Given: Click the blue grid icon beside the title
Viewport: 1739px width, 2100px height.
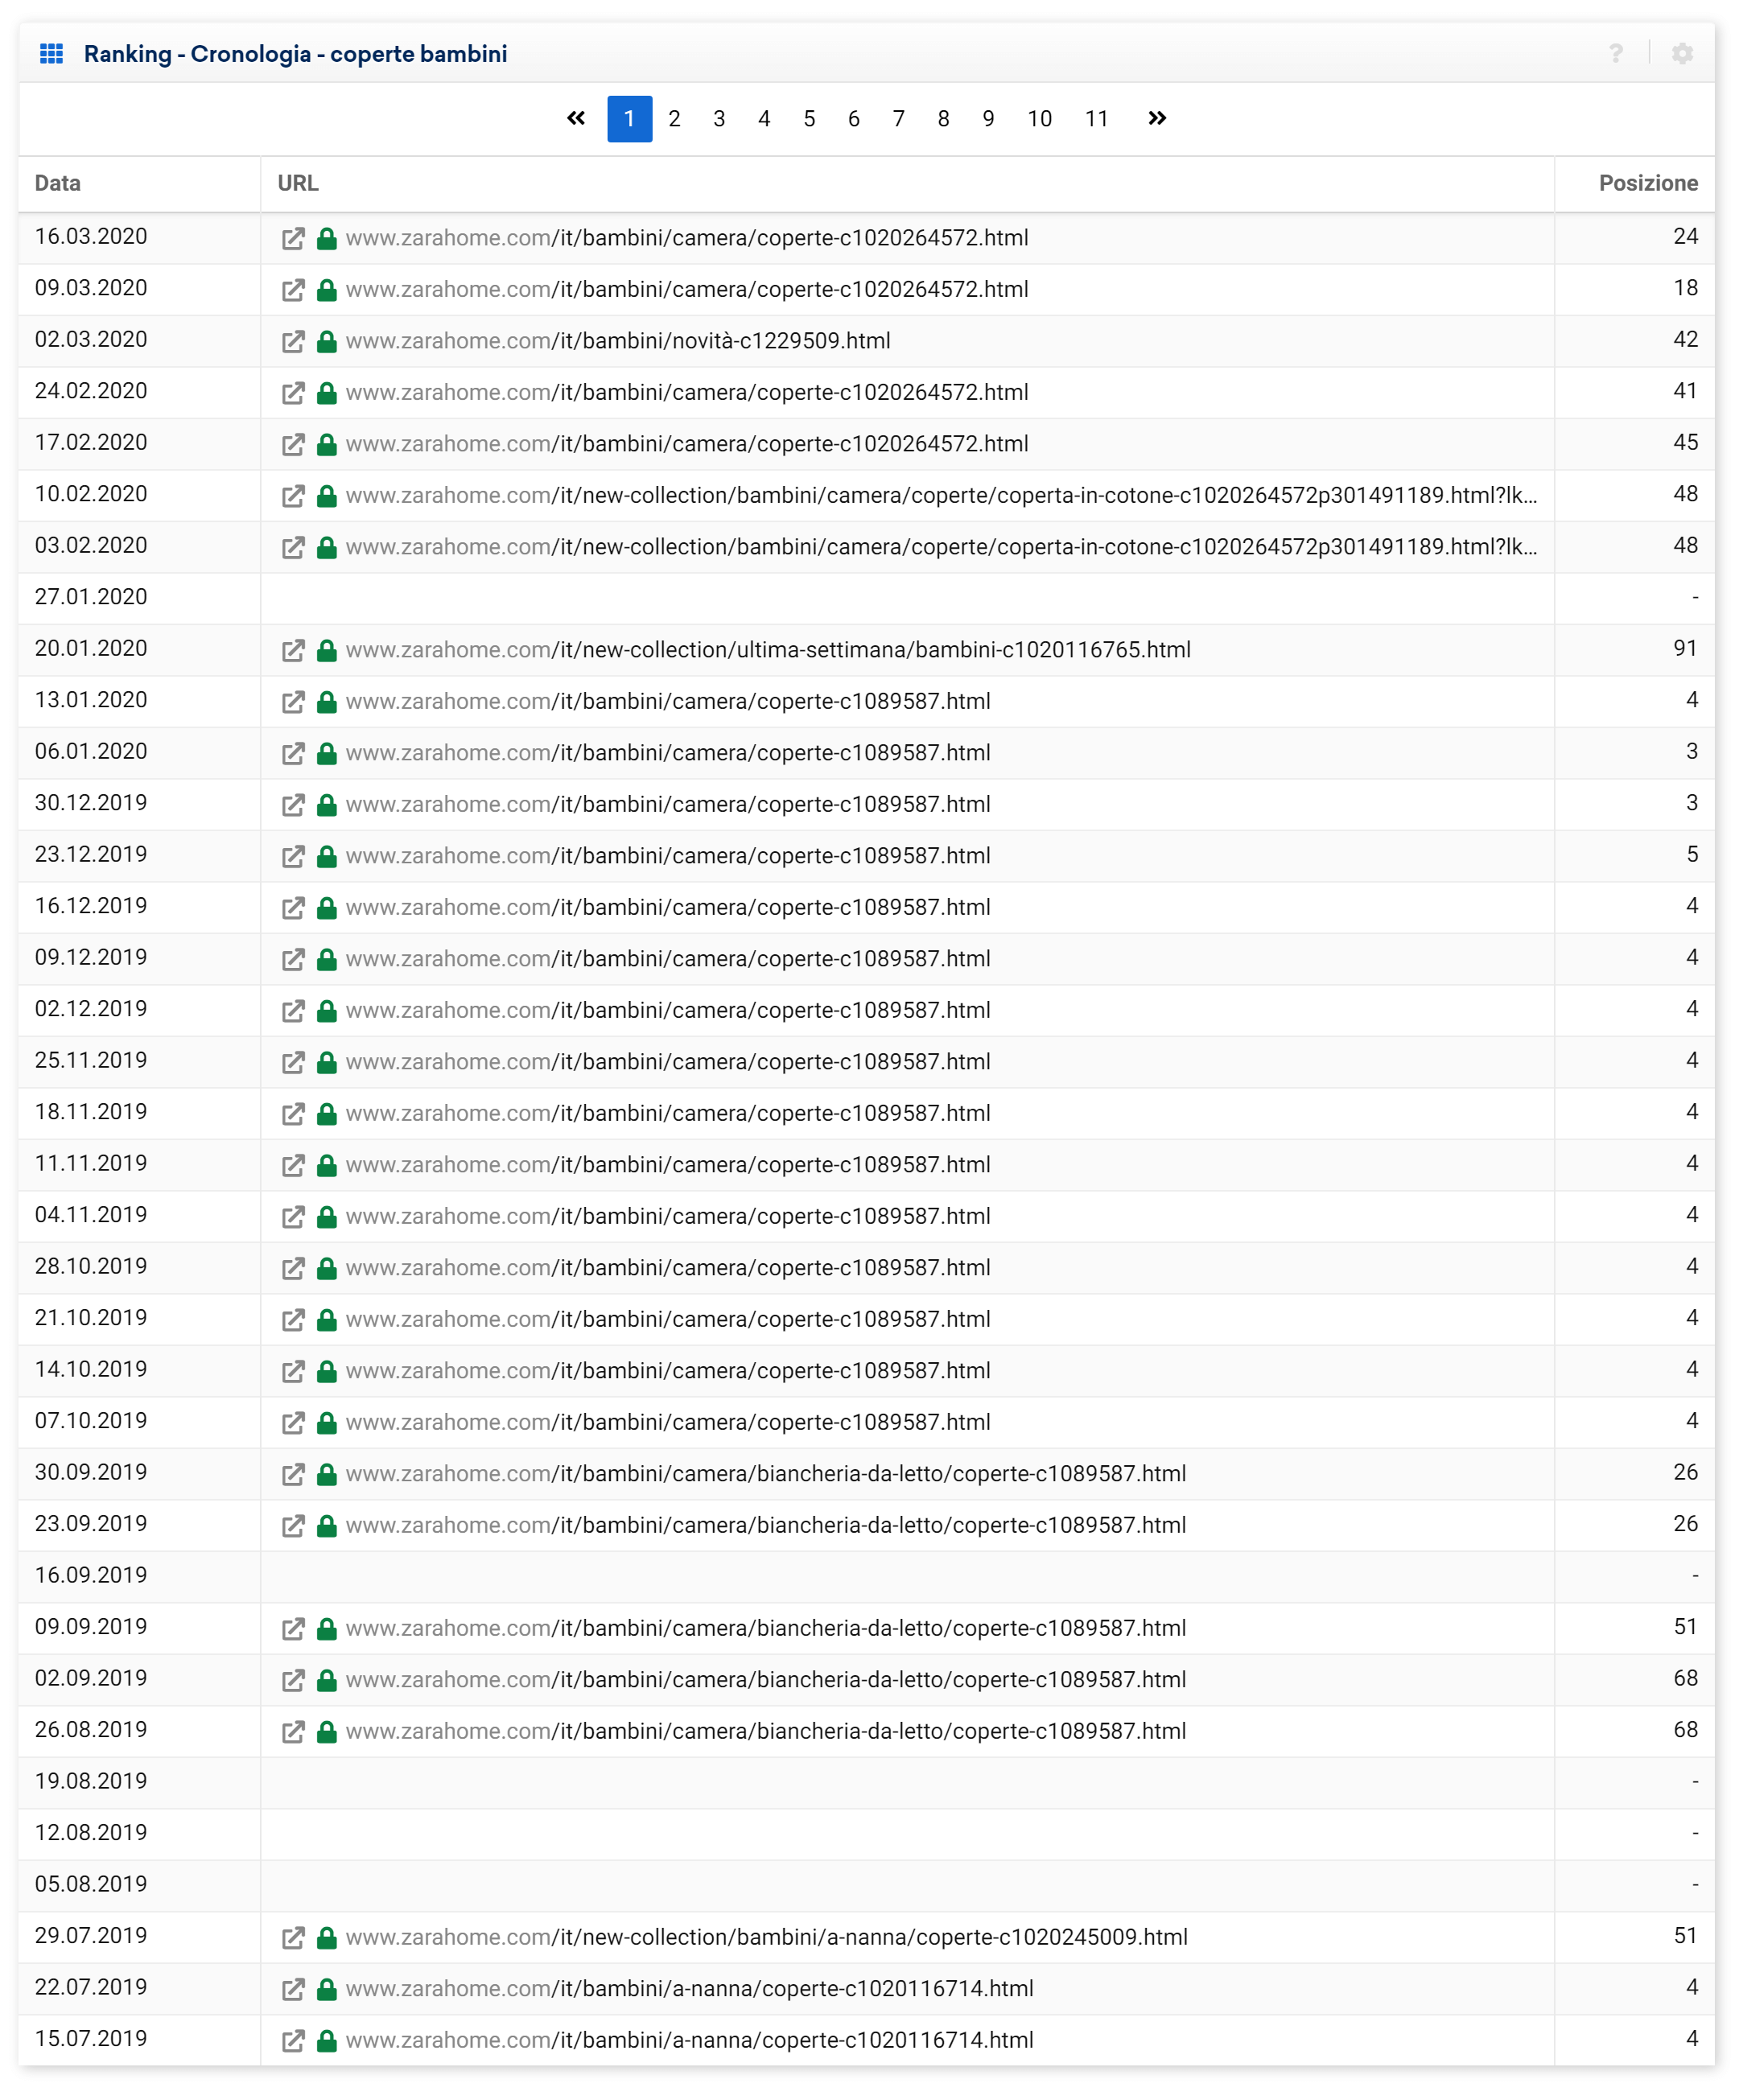Looking at the screenshot, I should pos(51,54).
